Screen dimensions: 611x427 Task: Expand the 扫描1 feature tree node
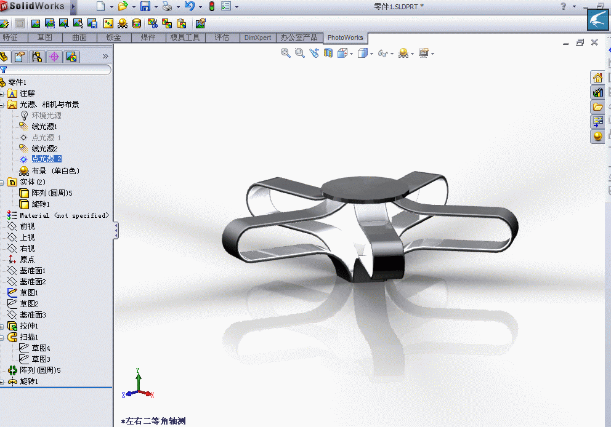(x=2, y=338)
